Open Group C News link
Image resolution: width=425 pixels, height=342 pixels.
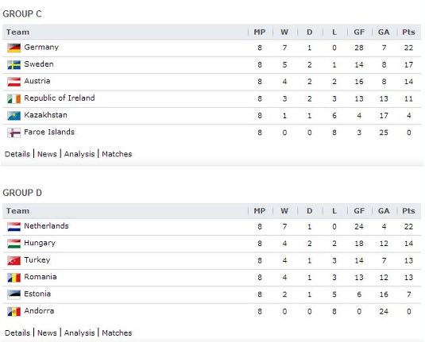click(47, 154)
